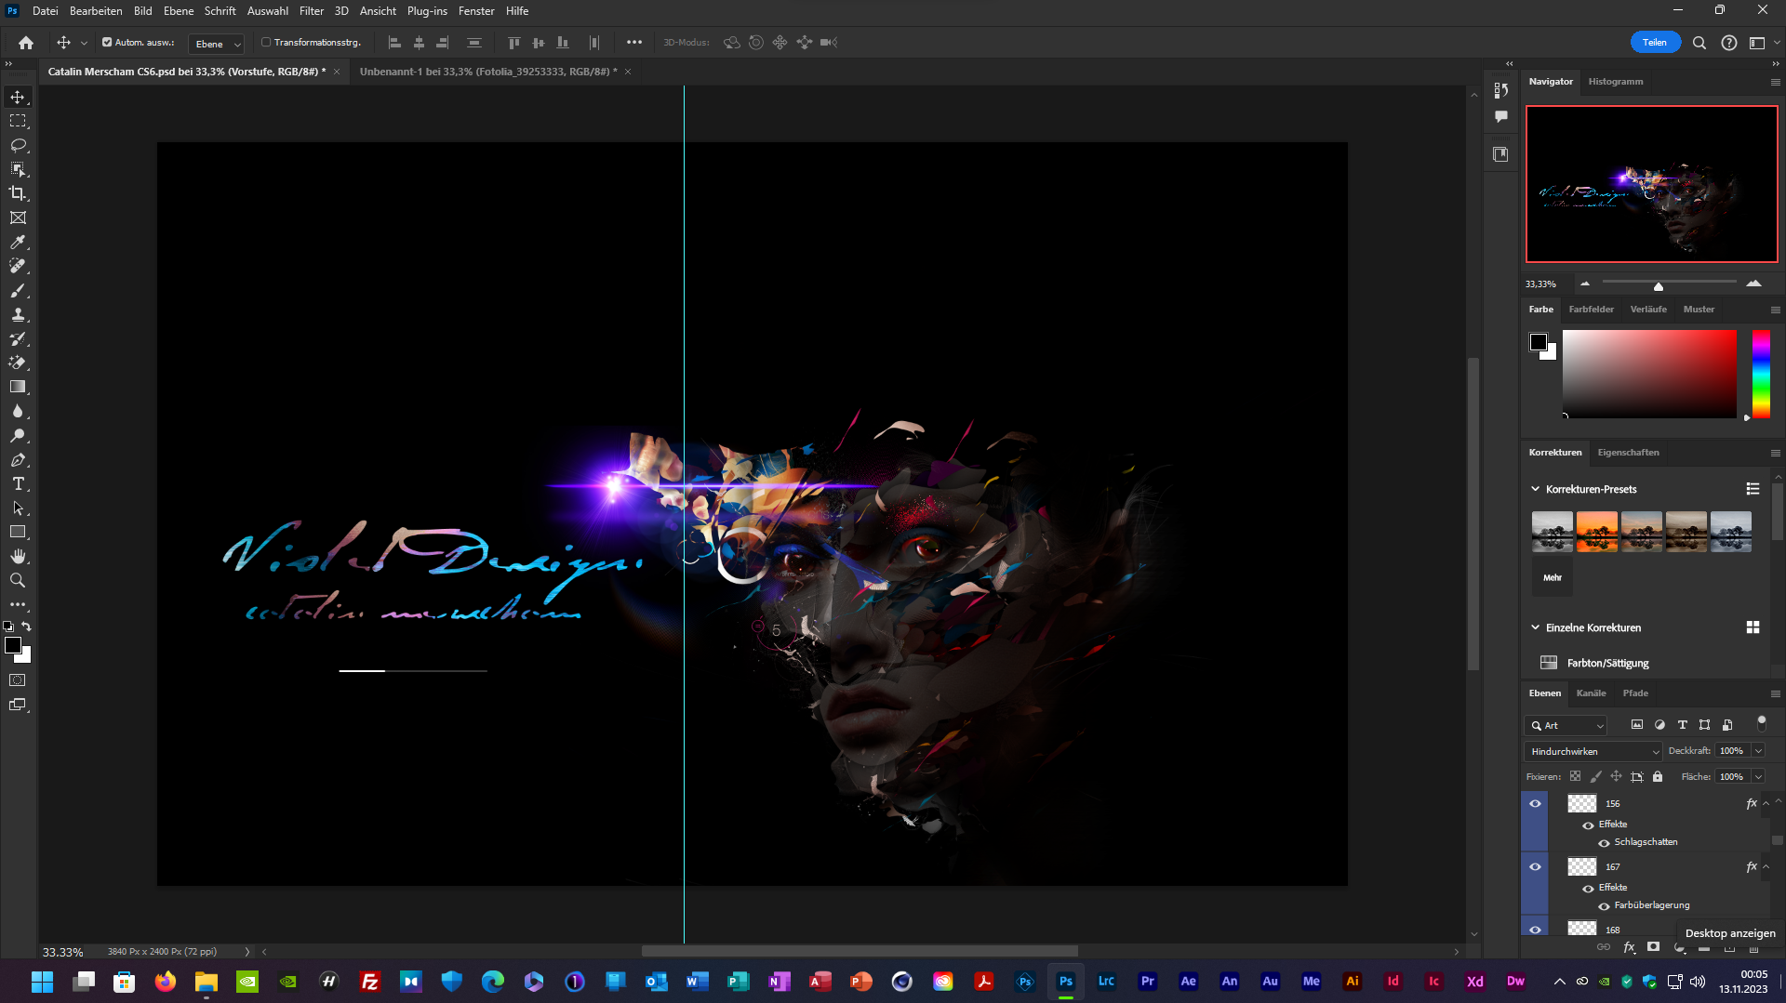1786x1003 pixels.
Task: Click the Mehr presets button
Action: tap(1552, 577)
